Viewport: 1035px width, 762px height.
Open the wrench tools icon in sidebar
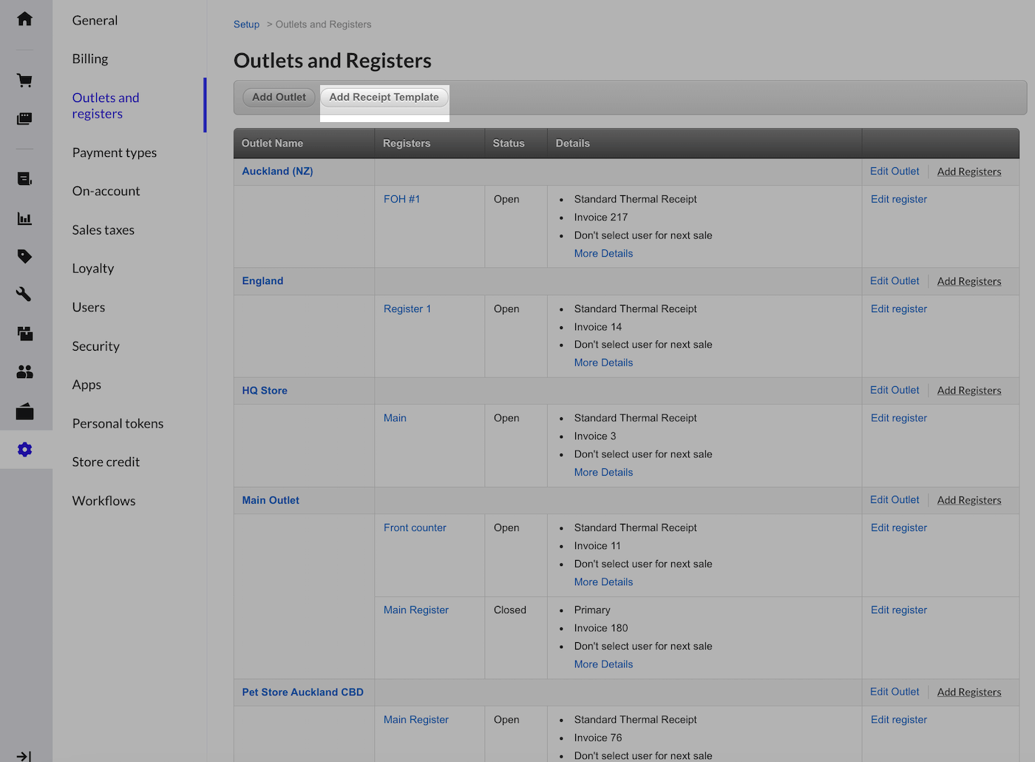[24, 294]
